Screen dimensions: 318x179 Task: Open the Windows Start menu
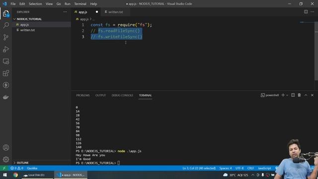coord(4,175)
